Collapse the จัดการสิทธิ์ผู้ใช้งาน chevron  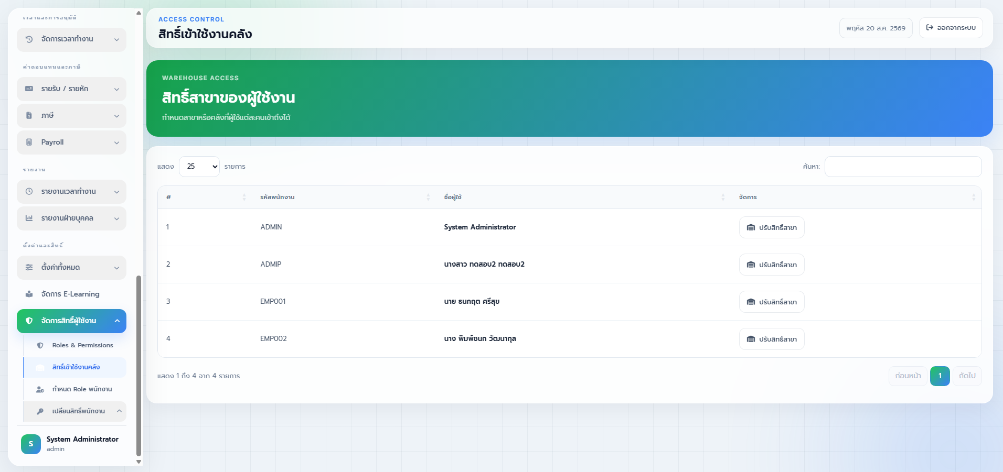click(117, 321)
